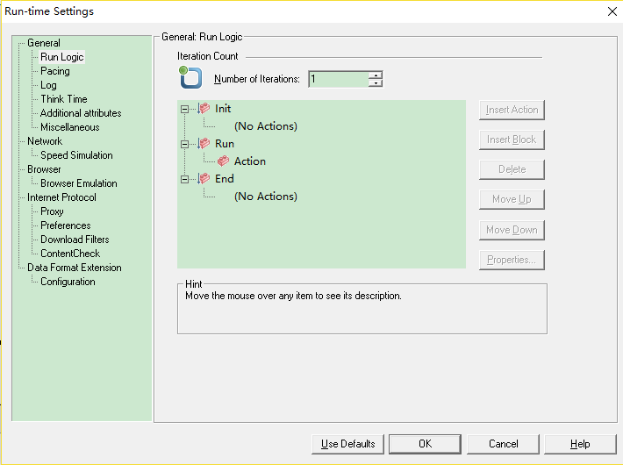Open Miscellaneous settings
The width and height of the screenshot is (623, 465).
(70, 127)
